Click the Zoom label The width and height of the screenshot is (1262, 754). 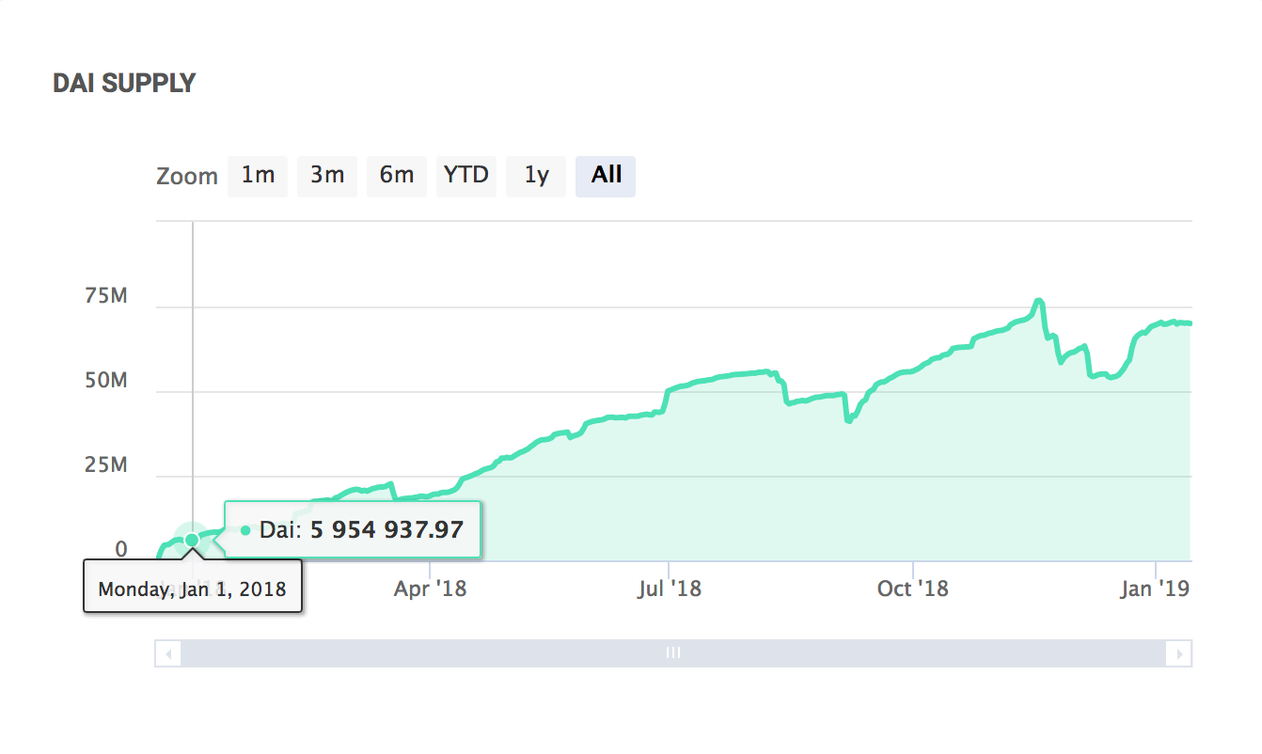click(187, 177)
